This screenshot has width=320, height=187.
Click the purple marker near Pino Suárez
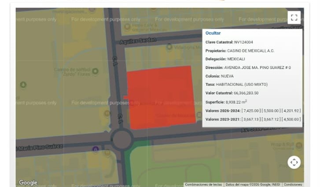point(96,149)
